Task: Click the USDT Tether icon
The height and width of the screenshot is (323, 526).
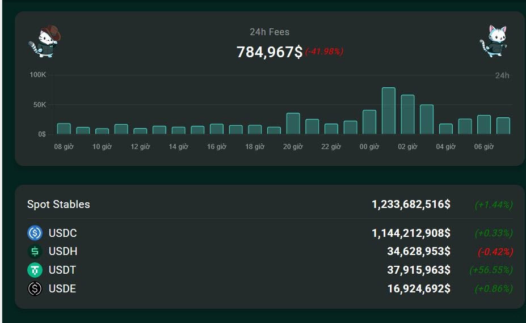Action: pyautogui.click(x=35, y=270)
